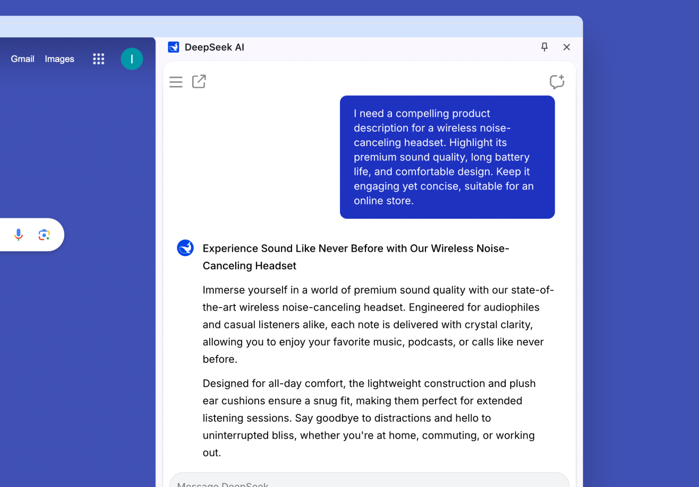This screenshot has height=487, width=699.
Task: Click the 'DeepSeek AI' panel title
Action: (x=214, y=47)
